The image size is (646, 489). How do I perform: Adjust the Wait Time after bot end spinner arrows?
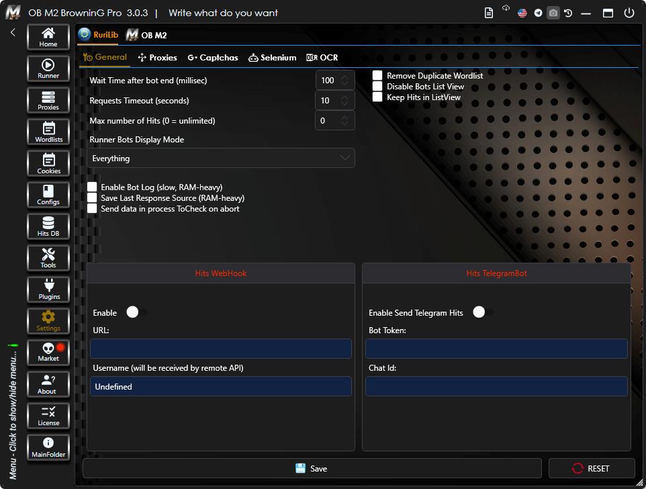[x=344, y=81]
